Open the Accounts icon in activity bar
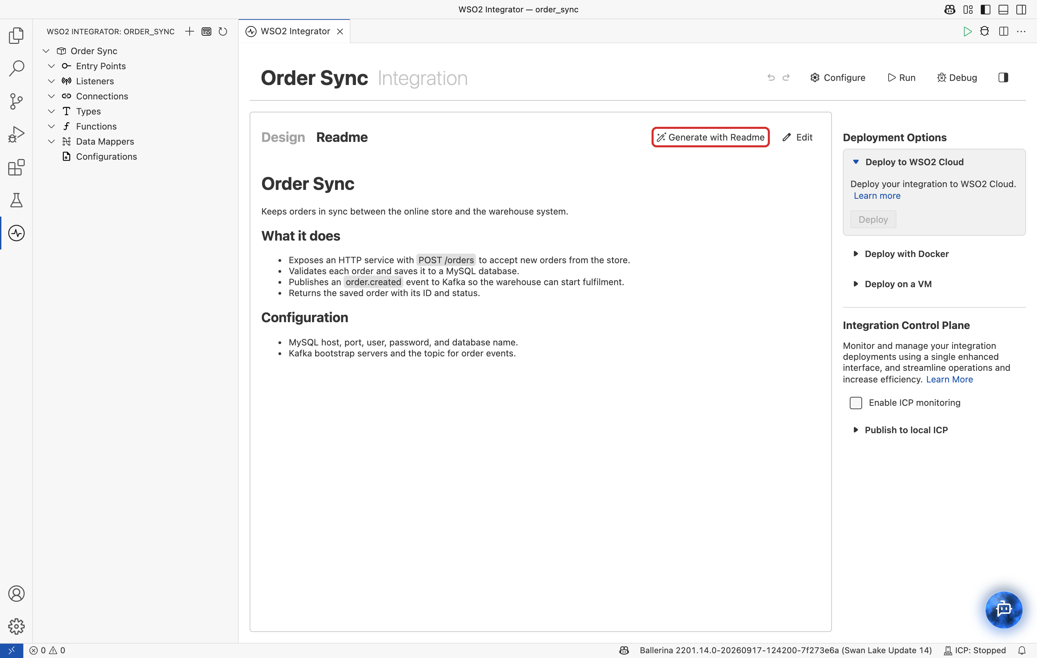The image size is (1037, 658). [16, 594]
